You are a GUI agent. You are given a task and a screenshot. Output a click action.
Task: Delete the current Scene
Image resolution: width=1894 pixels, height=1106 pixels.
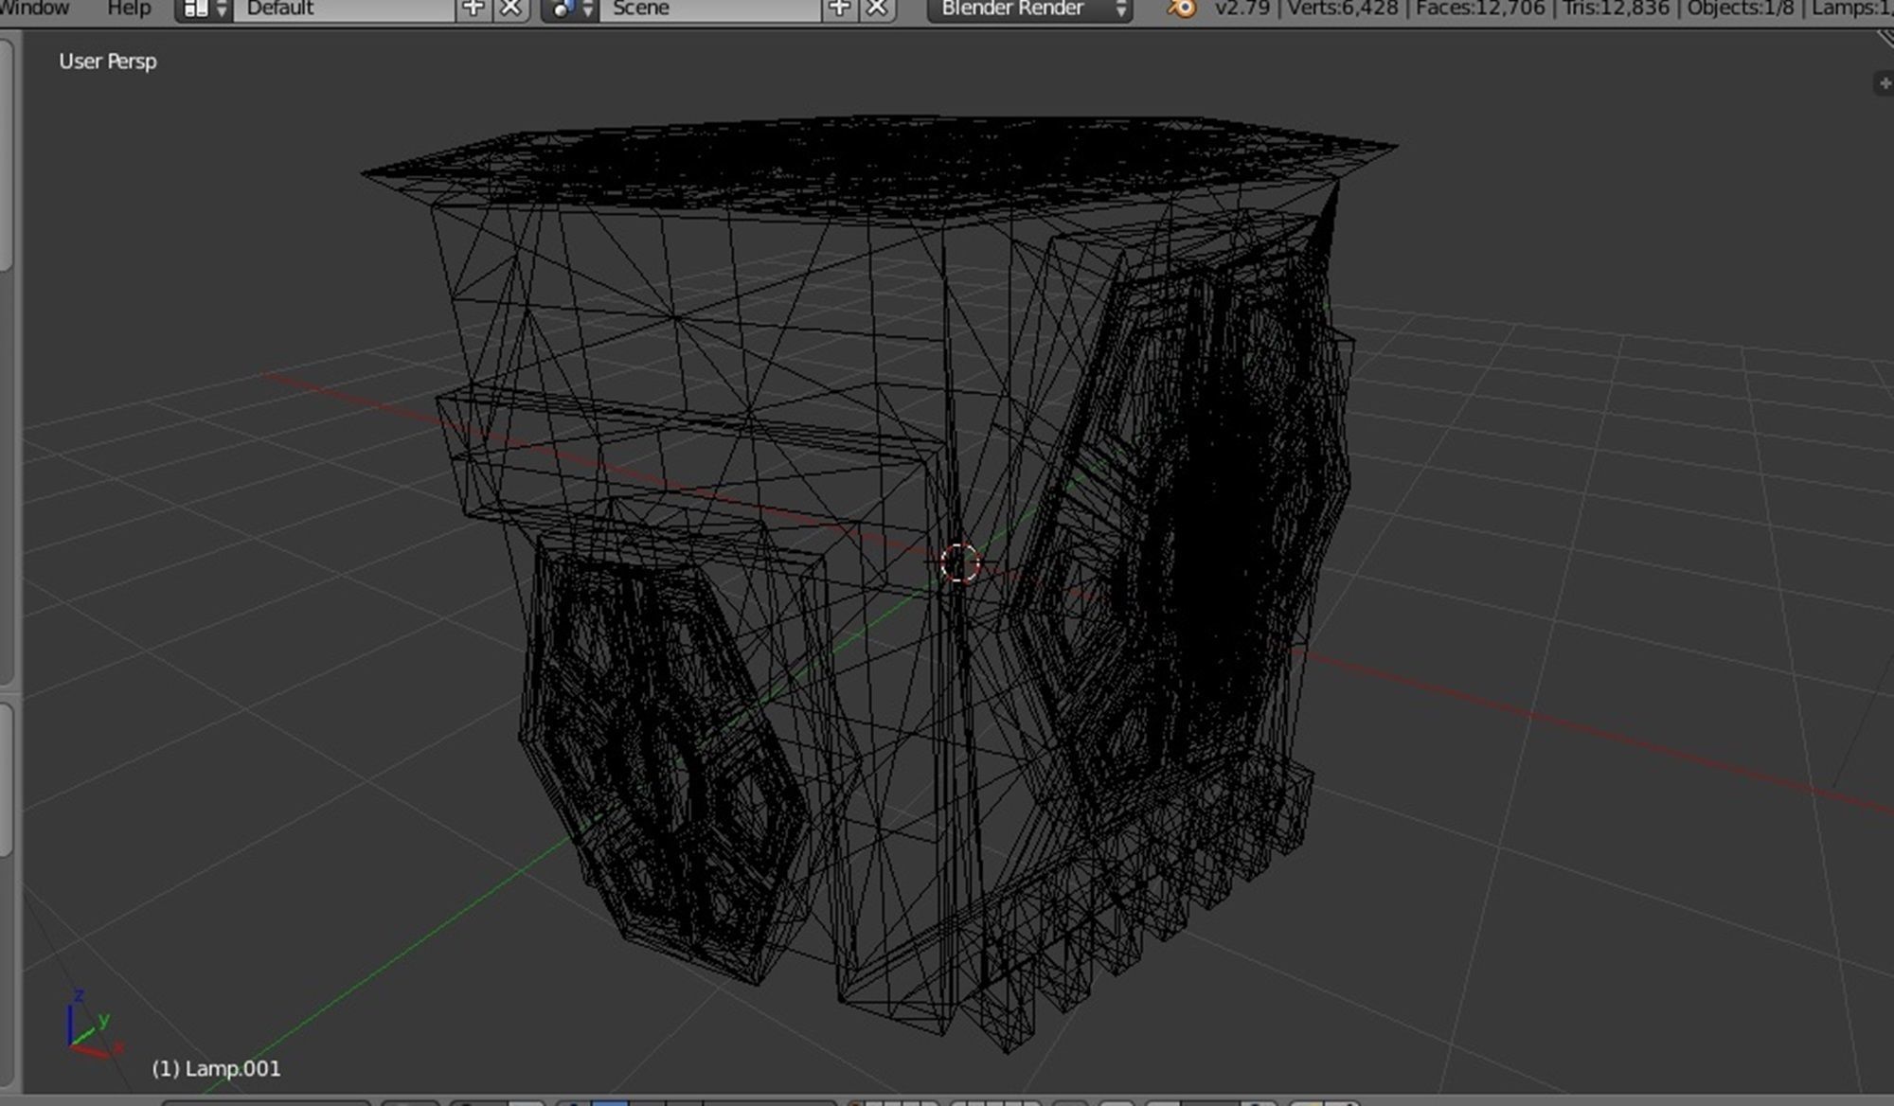(x=878, y=9)
